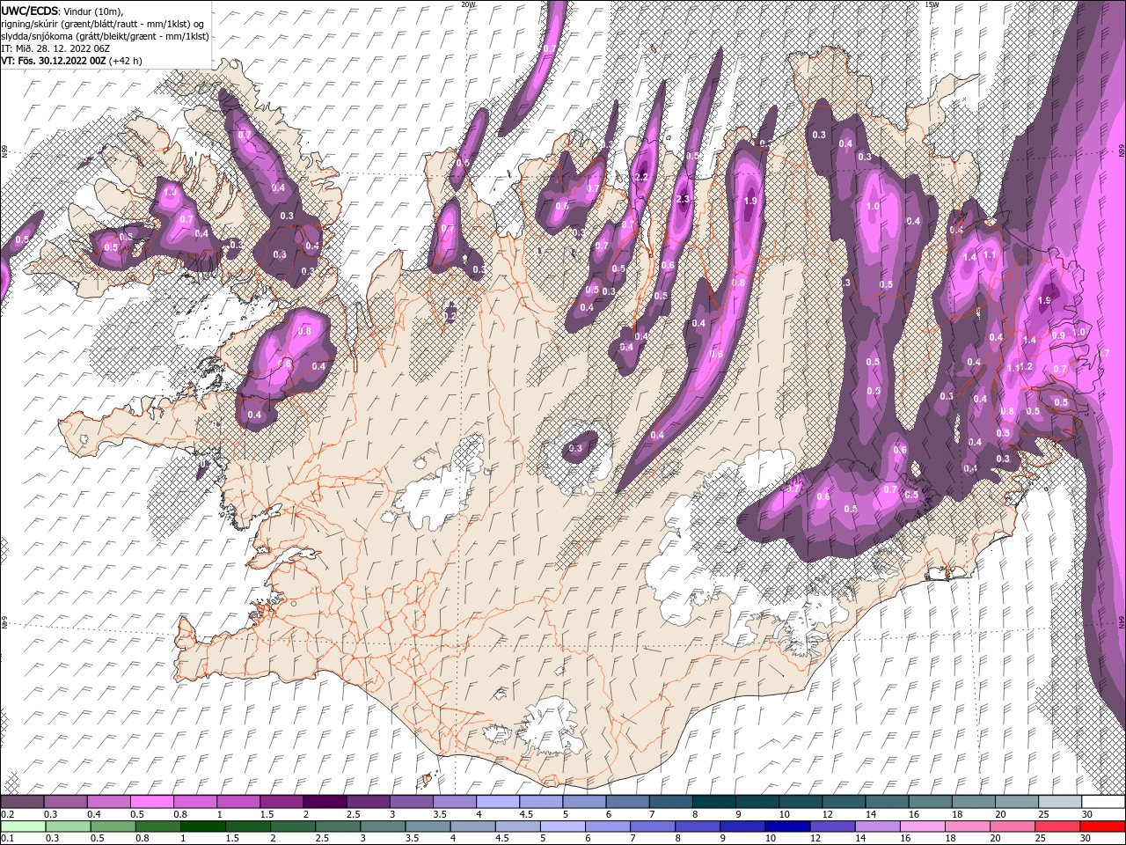Viewport: 1126px width, 845px height.
Task: Click the green swatch between 0.8 and 1
Action: [157, 827]
